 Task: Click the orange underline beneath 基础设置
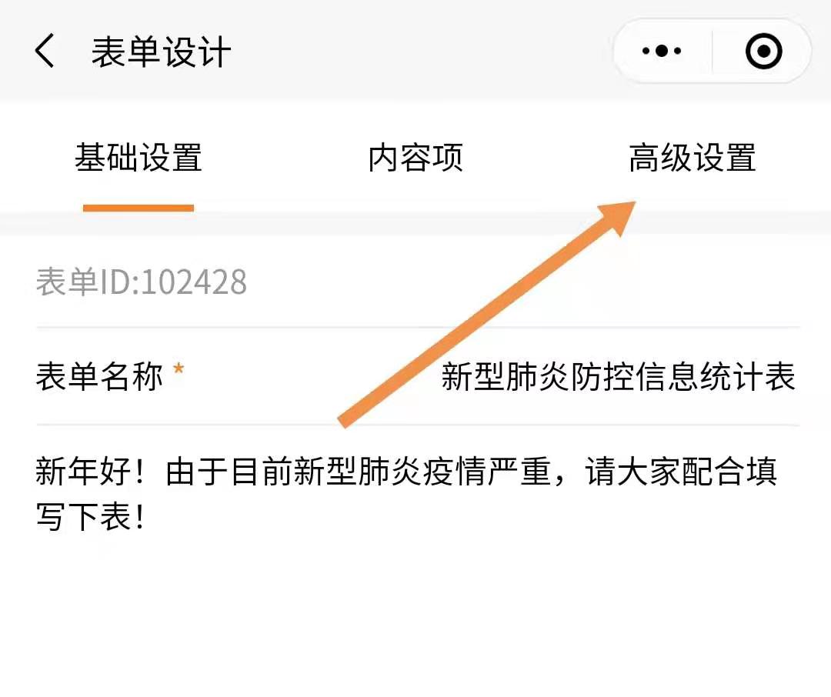coord(138,208)
